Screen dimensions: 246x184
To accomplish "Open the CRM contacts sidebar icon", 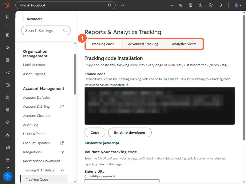I will click(x=7, y=35).
